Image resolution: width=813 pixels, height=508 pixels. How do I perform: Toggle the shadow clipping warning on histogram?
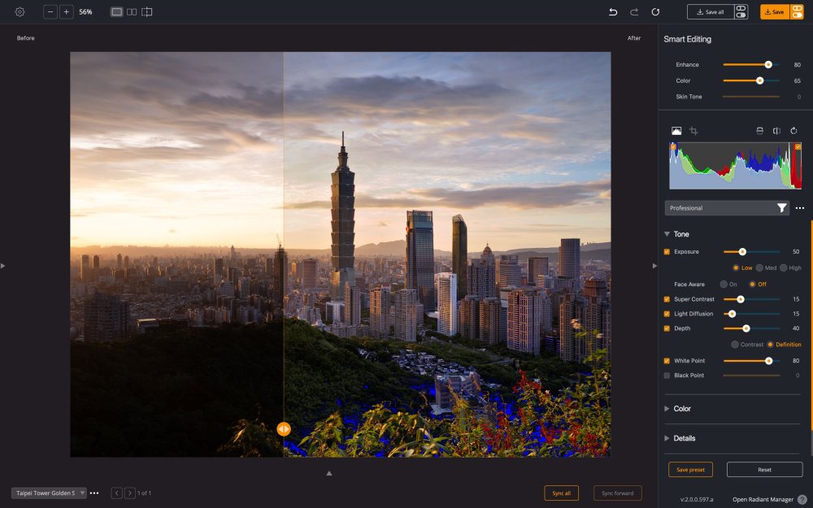[x=673, y=146]
